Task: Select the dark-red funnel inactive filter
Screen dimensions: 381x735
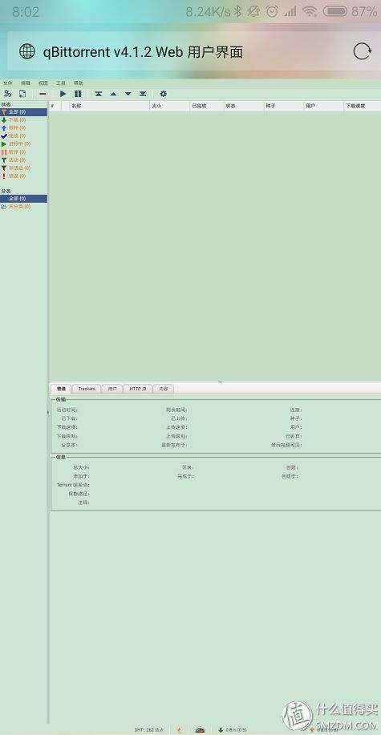Action: 23,168
